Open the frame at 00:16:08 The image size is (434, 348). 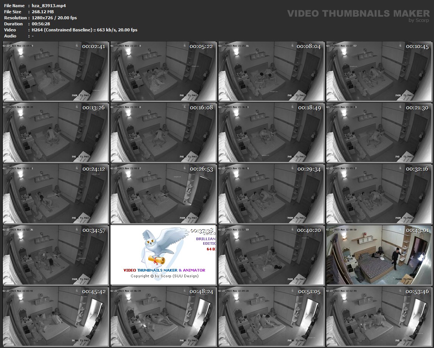pyautogui.click(x=163, y=132)
